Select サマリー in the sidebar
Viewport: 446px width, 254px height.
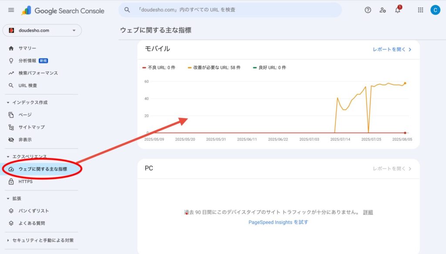coord(27,48)
